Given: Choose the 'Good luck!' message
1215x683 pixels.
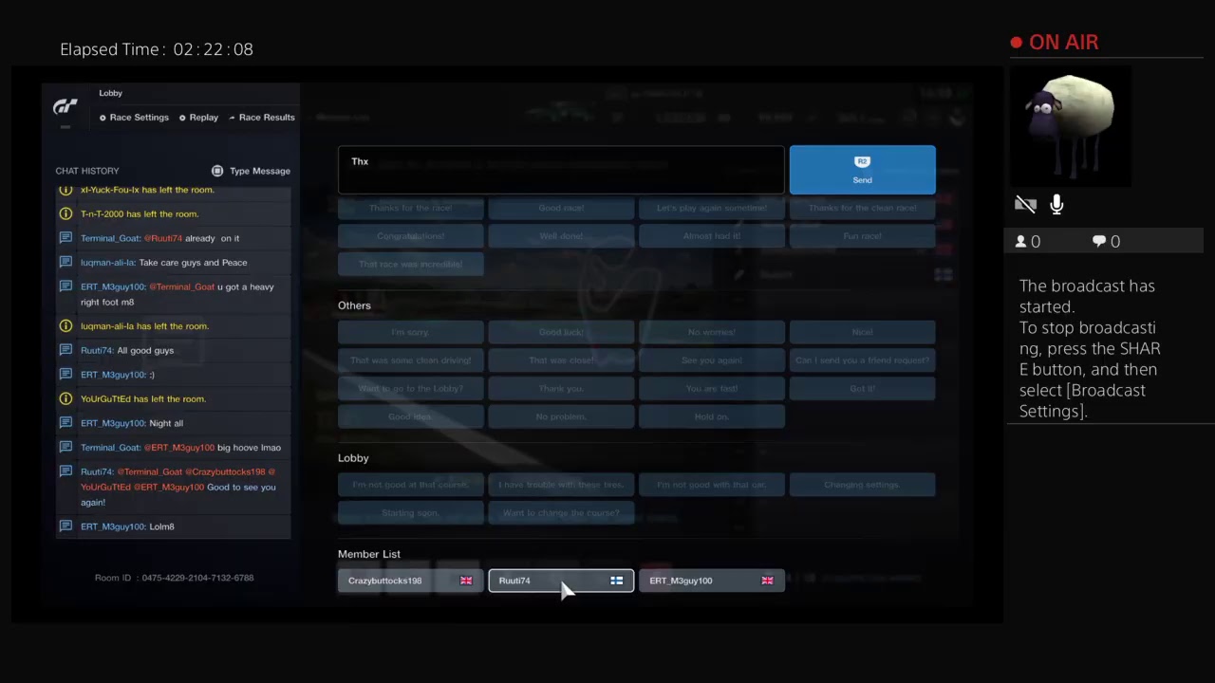Looking at the screenshot, I should pos(561,332).
